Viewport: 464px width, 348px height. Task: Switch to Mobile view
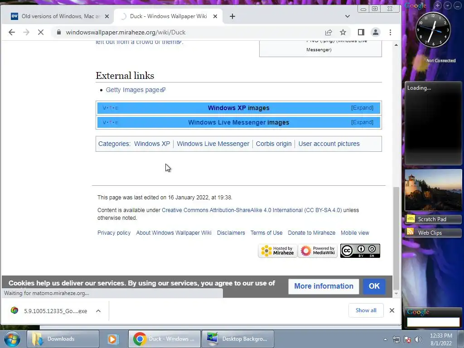coord(355,233)
